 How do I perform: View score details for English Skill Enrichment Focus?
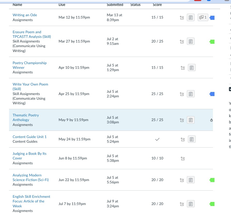(182, 204)
